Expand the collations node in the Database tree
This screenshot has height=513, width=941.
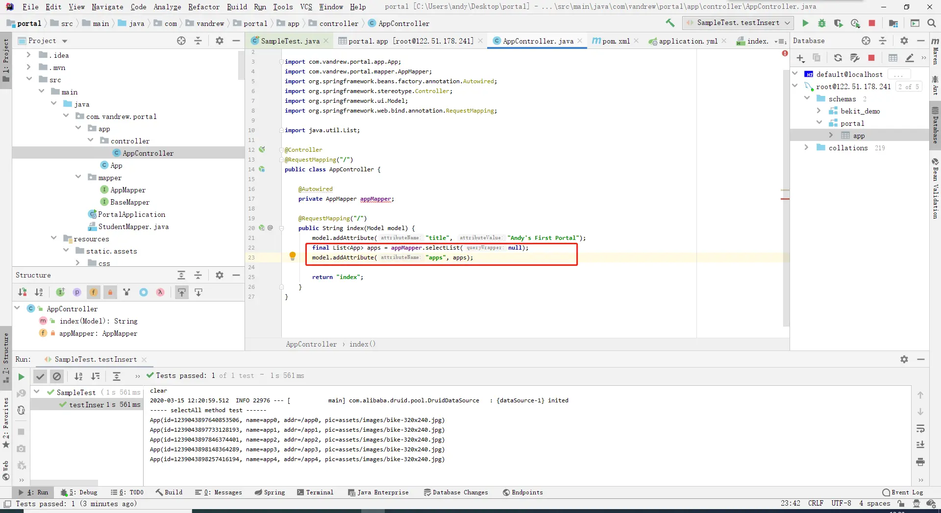point(807,147)
